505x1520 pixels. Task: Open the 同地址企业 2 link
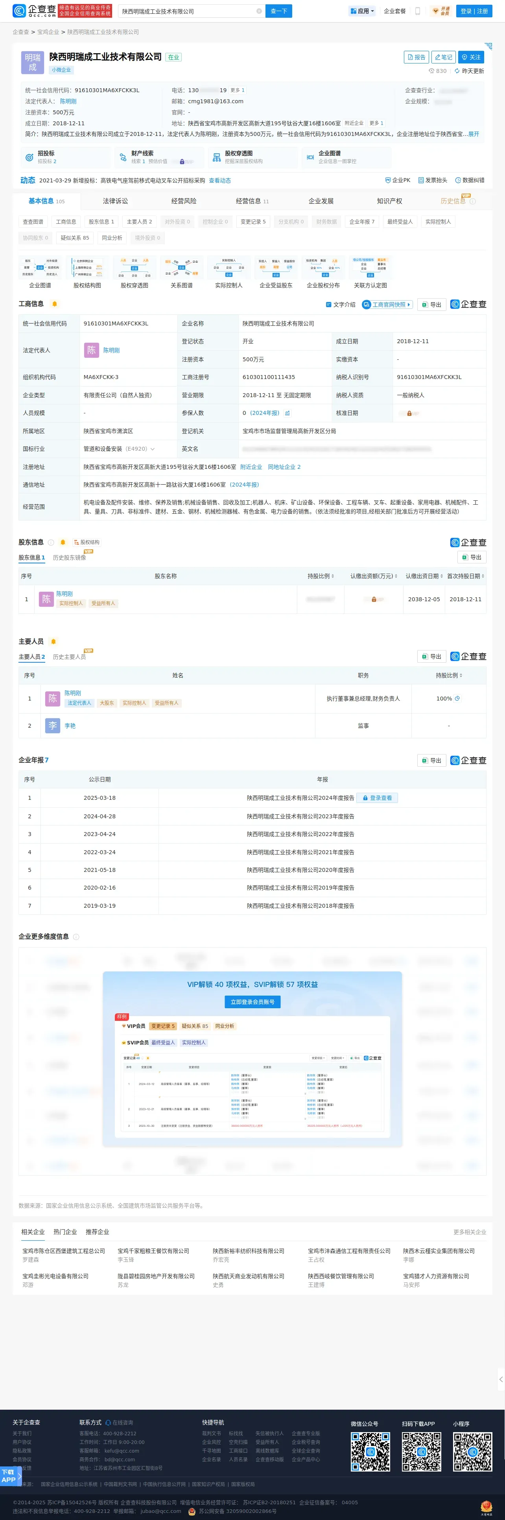pos(284,467)
